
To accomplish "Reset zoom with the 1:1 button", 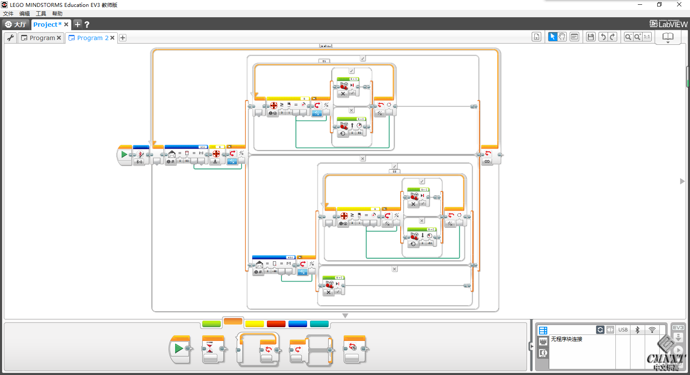I will point(647,37).
